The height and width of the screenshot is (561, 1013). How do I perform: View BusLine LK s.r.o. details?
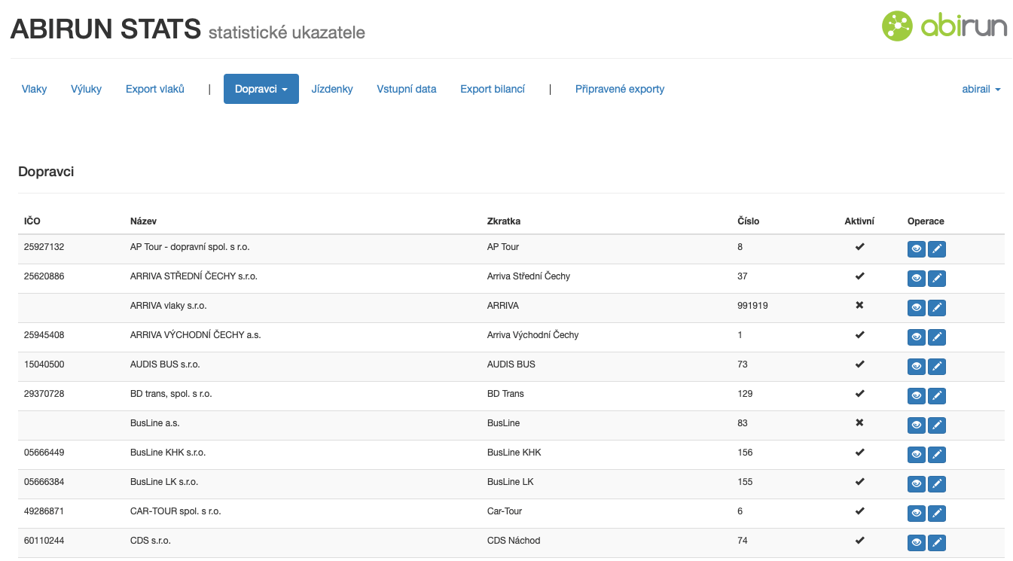917,484
